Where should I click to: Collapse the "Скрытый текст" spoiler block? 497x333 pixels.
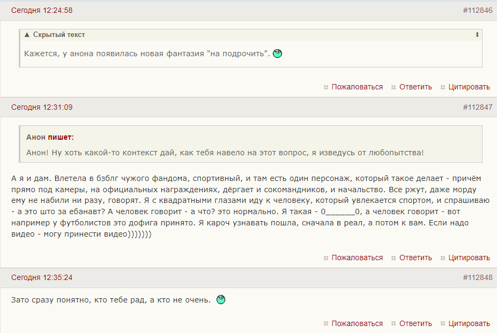tap(55, 35)
